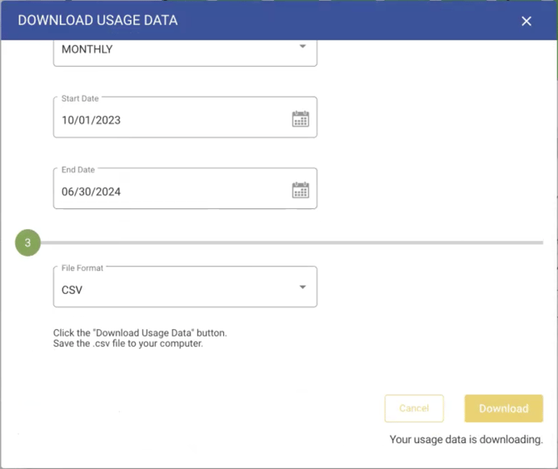Viewport: 558px width, 469px height.
Task: Select the CSV file format field
Action: click(x=167, y=290)
